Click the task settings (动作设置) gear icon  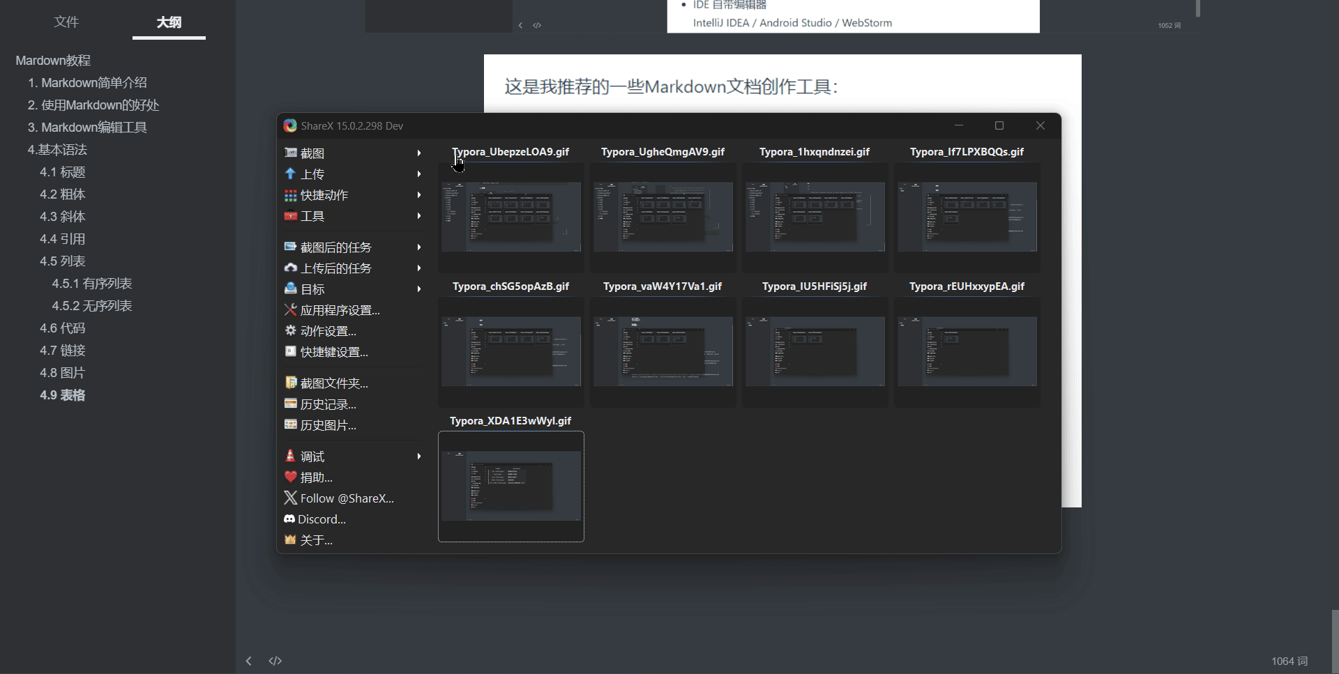tap(291, 330)
